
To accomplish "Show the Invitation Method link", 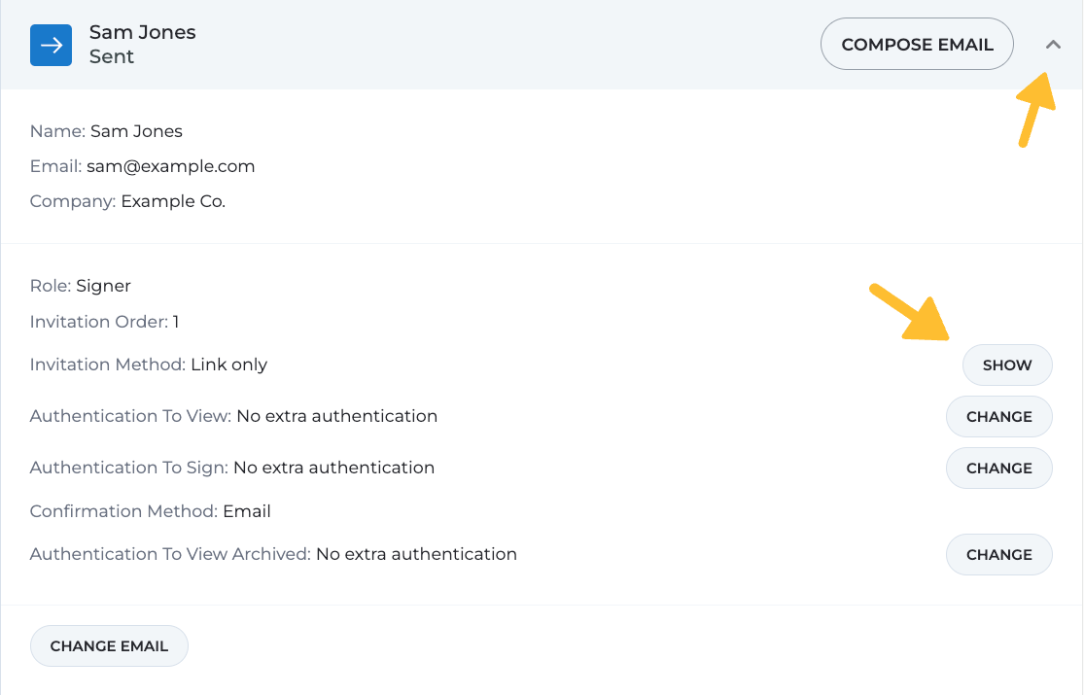I will pyautogui.click(x=1006, y=365).
